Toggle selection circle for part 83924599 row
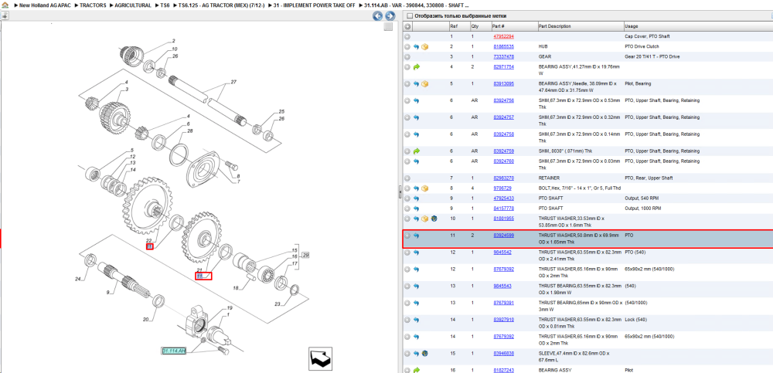Screen dimensions: 773x373 point(407,236)
